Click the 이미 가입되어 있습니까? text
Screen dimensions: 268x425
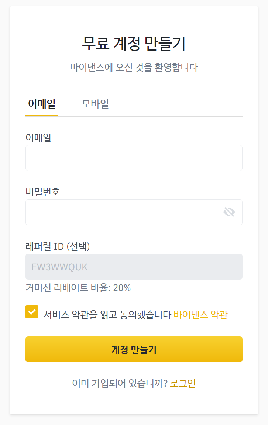[120, 383]
